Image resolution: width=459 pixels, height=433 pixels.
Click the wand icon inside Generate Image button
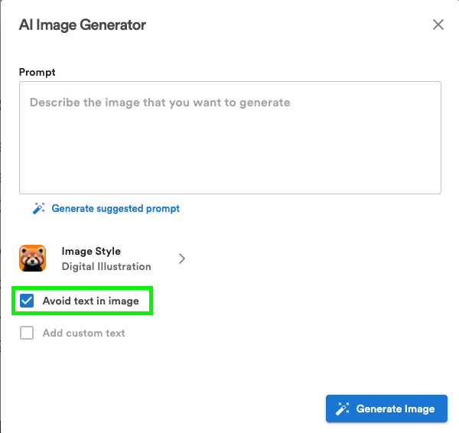342,409
